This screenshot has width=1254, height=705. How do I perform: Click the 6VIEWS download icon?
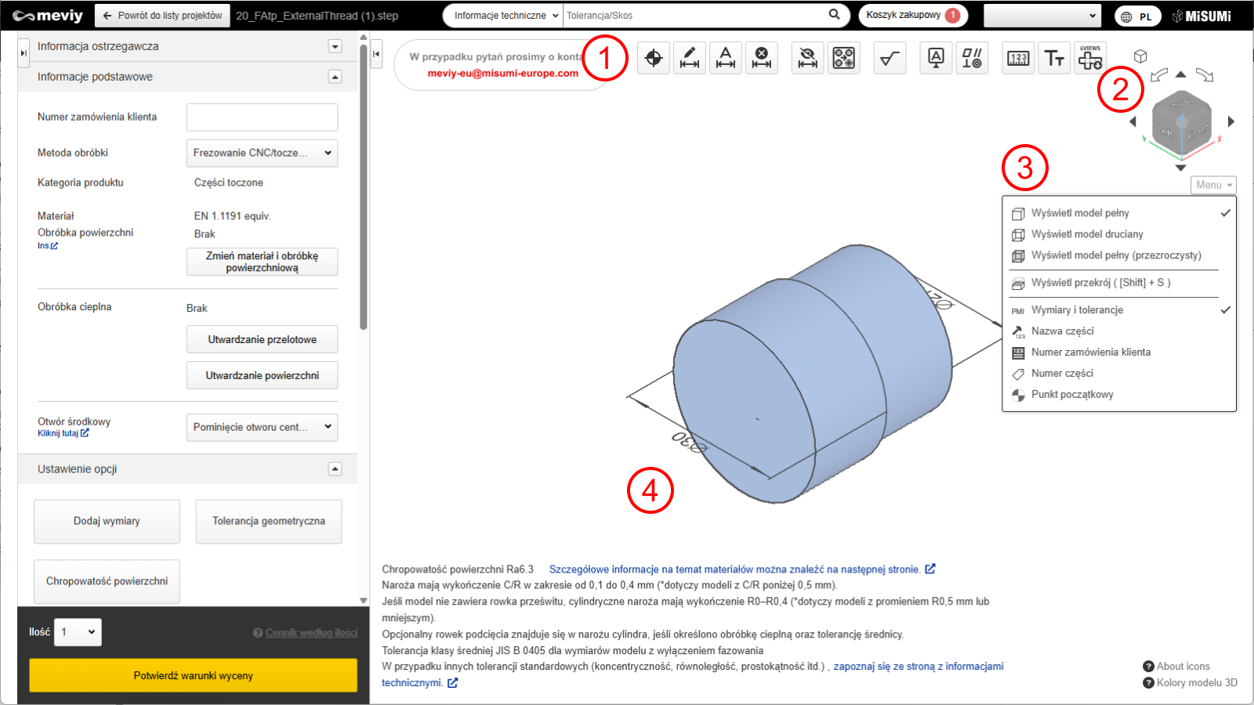pyautogui.click(x=1090, y=58)
